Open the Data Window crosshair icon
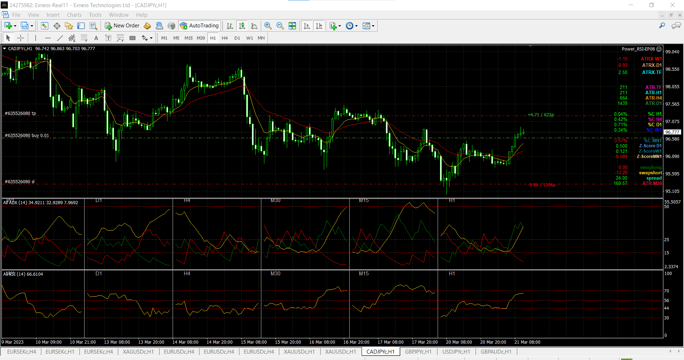The image size is (684, 360). 57,26
